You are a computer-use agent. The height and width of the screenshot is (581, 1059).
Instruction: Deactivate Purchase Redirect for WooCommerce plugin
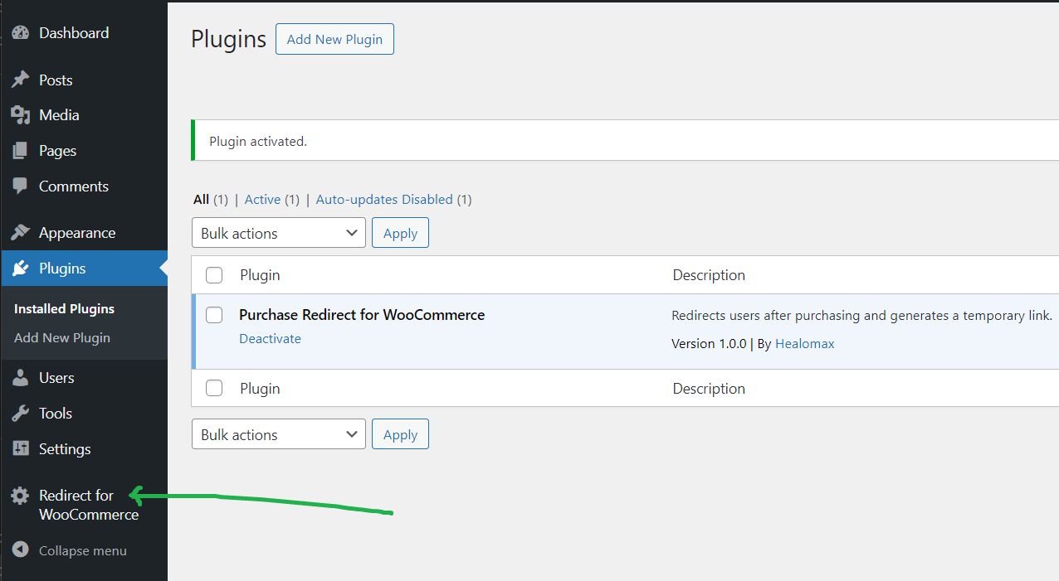(270, 338)
